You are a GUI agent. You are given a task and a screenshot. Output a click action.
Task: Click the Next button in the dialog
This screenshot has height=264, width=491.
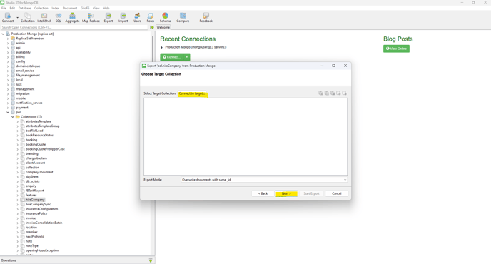click(x=286, y=193)
